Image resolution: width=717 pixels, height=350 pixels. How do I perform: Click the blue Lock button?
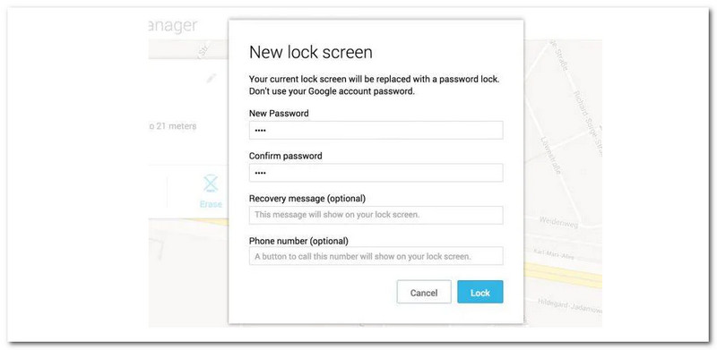(x=480, y=292)
